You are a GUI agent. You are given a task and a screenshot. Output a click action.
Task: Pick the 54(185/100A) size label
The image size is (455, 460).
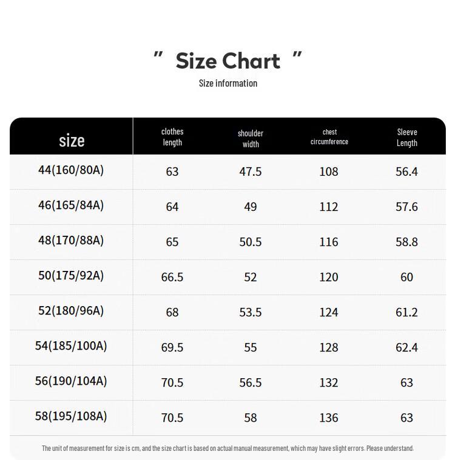pyautogui.click(x=71, y=346)
